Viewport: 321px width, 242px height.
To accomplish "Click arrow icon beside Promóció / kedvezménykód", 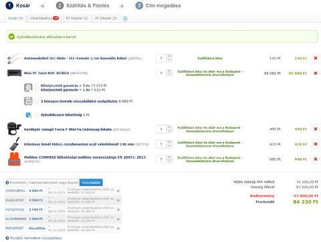I will click(7, 183).
